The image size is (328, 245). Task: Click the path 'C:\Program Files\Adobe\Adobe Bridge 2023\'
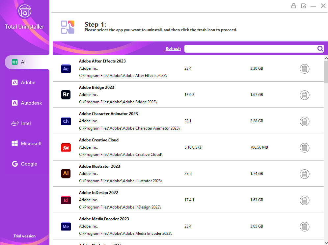(118, 102)
